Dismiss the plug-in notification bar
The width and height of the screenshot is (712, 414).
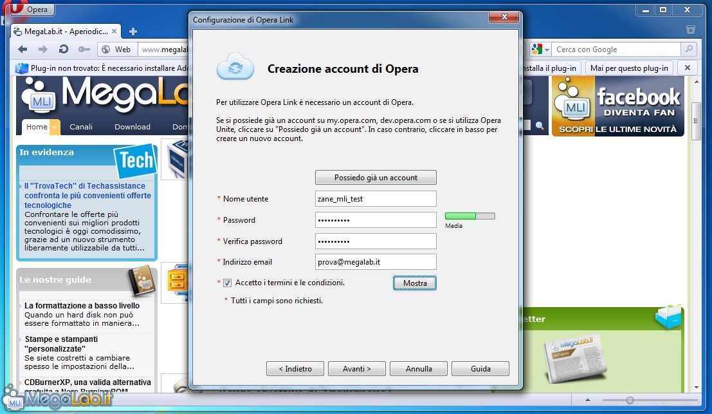[x=688, y=68]
